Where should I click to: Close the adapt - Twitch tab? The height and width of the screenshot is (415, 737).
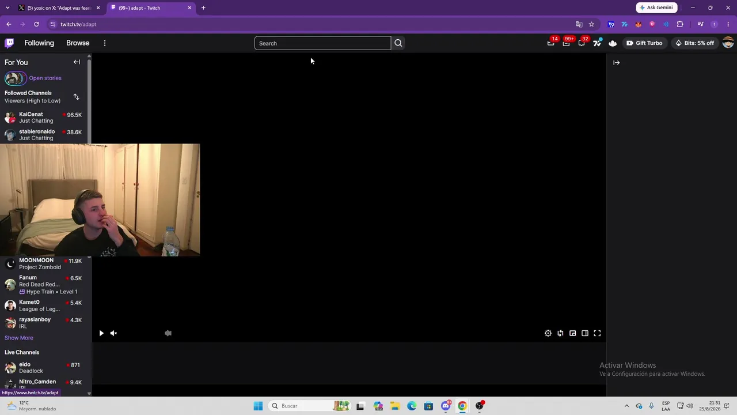189,8
